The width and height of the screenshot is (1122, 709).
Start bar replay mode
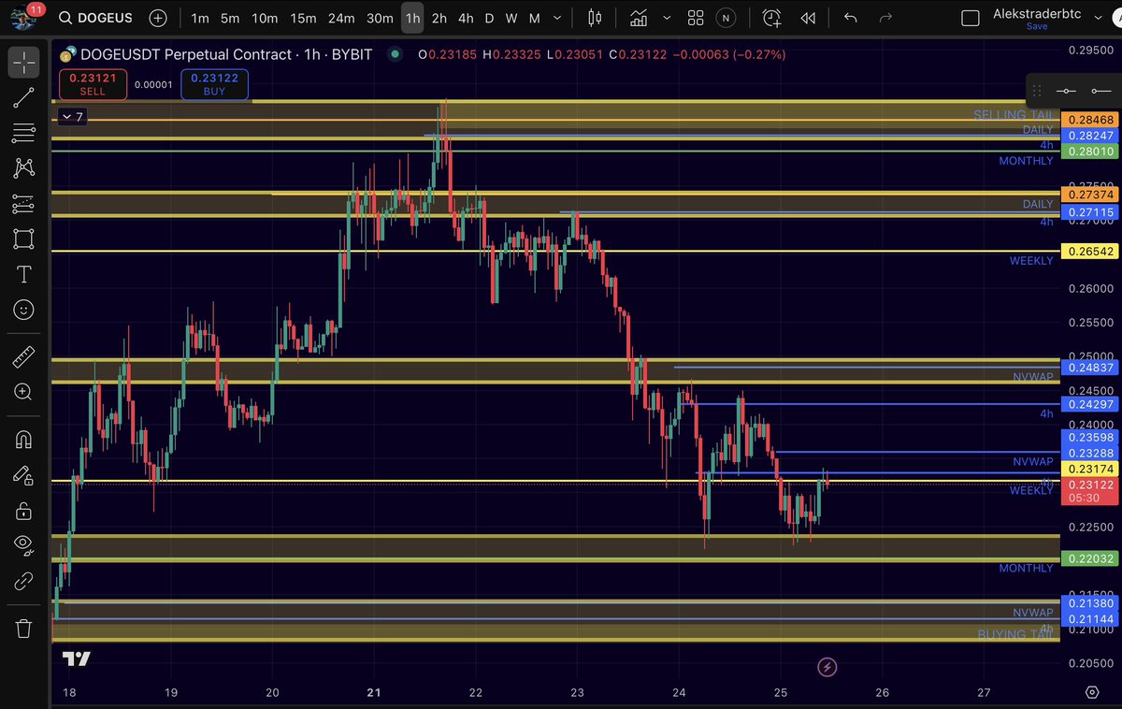[x=808, y=18]
